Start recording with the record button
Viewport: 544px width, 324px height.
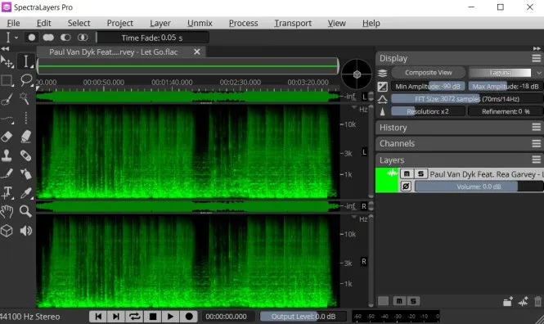pos(189,317)
